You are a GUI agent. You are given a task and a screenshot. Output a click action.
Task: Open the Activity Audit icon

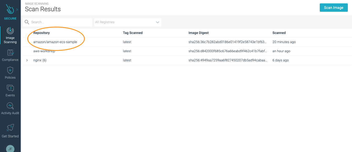pos(10,106)
